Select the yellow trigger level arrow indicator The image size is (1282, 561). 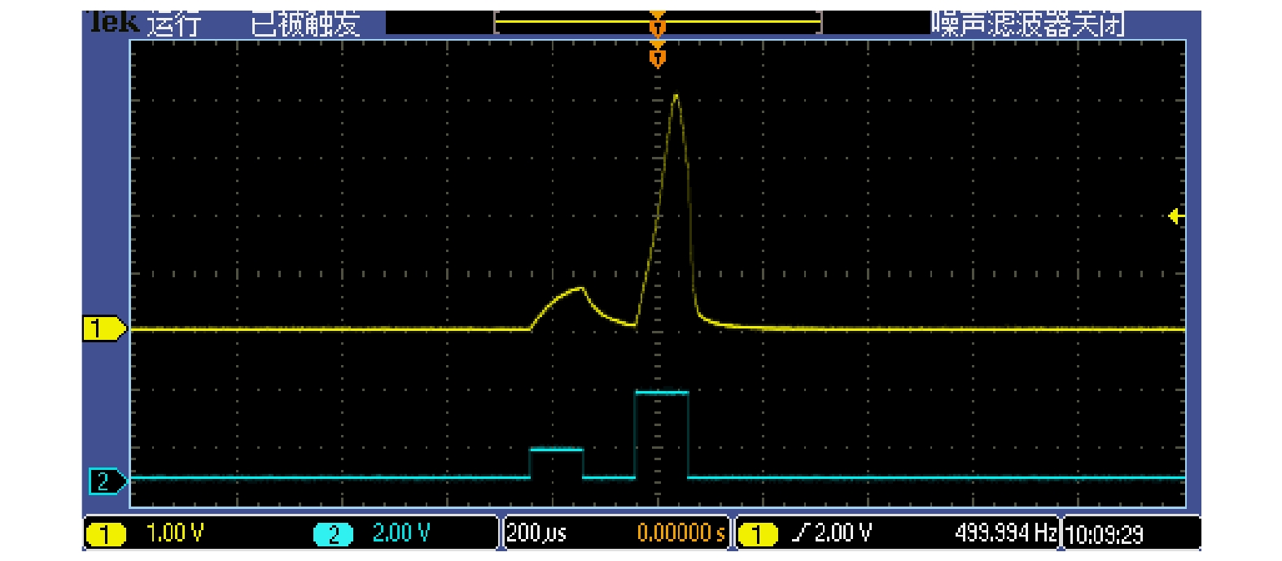click(x=1175, y=216)
